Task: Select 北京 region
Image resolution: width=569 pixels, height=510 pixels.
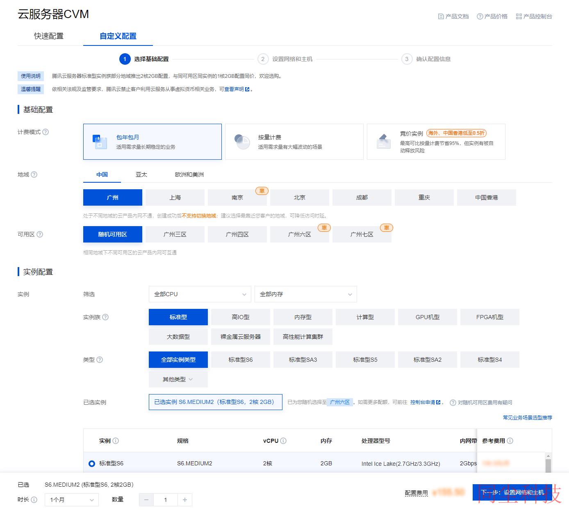Action: pos(300,197)
